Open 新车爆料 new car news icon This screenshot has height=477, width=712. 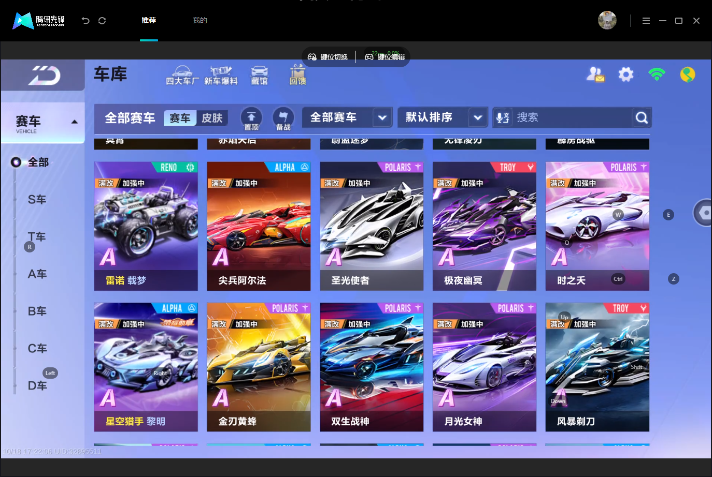[x=221, y=76]
